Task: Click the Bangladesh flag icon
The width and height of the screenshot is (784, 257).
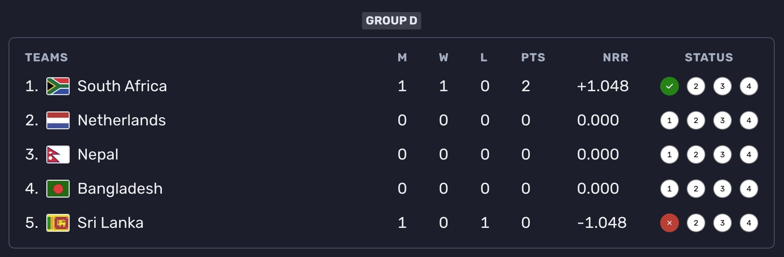Action: (58, 189)
